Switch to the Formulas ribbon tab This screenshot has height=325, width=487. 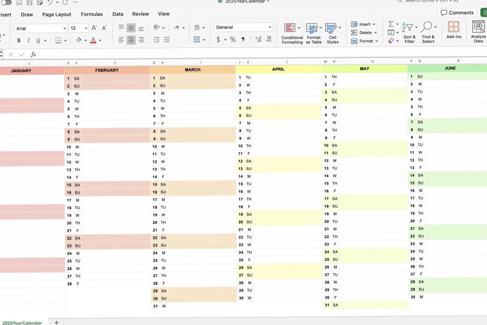pyautogui.click(x=91, y=13)
